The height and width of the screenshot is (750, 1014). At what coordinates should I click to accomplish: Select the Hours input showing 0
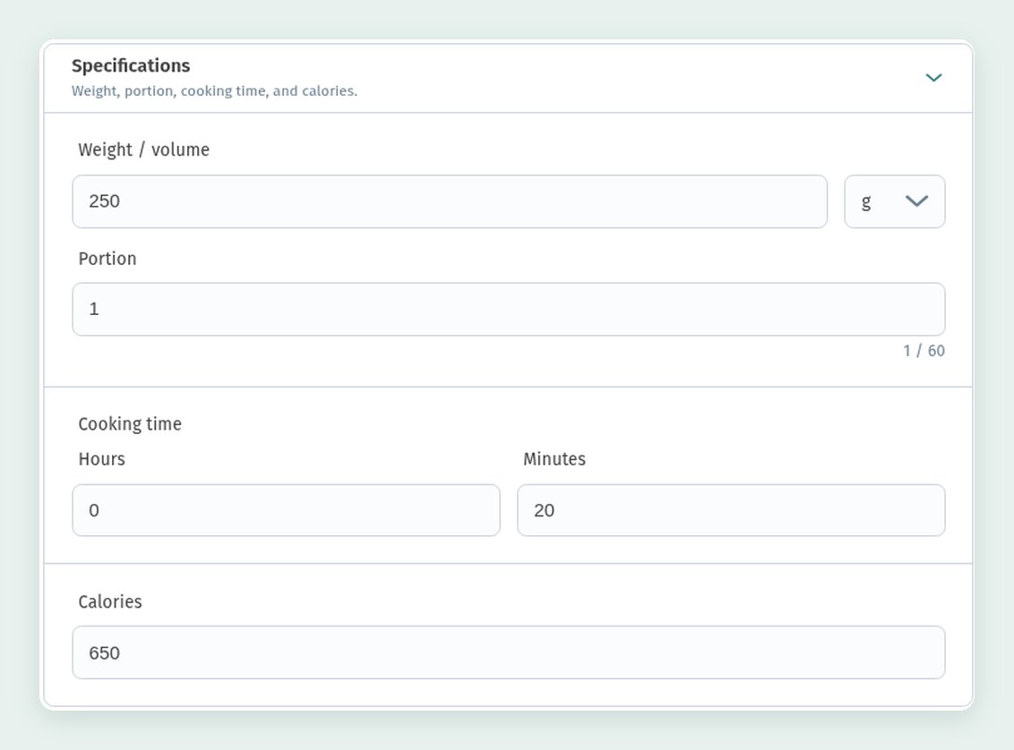pos(286,510)
